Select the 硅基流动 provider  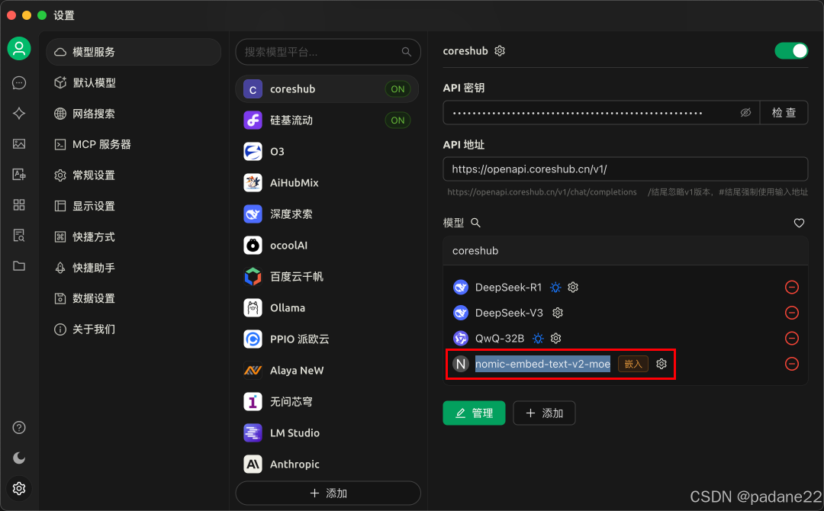tap(327, 121)
